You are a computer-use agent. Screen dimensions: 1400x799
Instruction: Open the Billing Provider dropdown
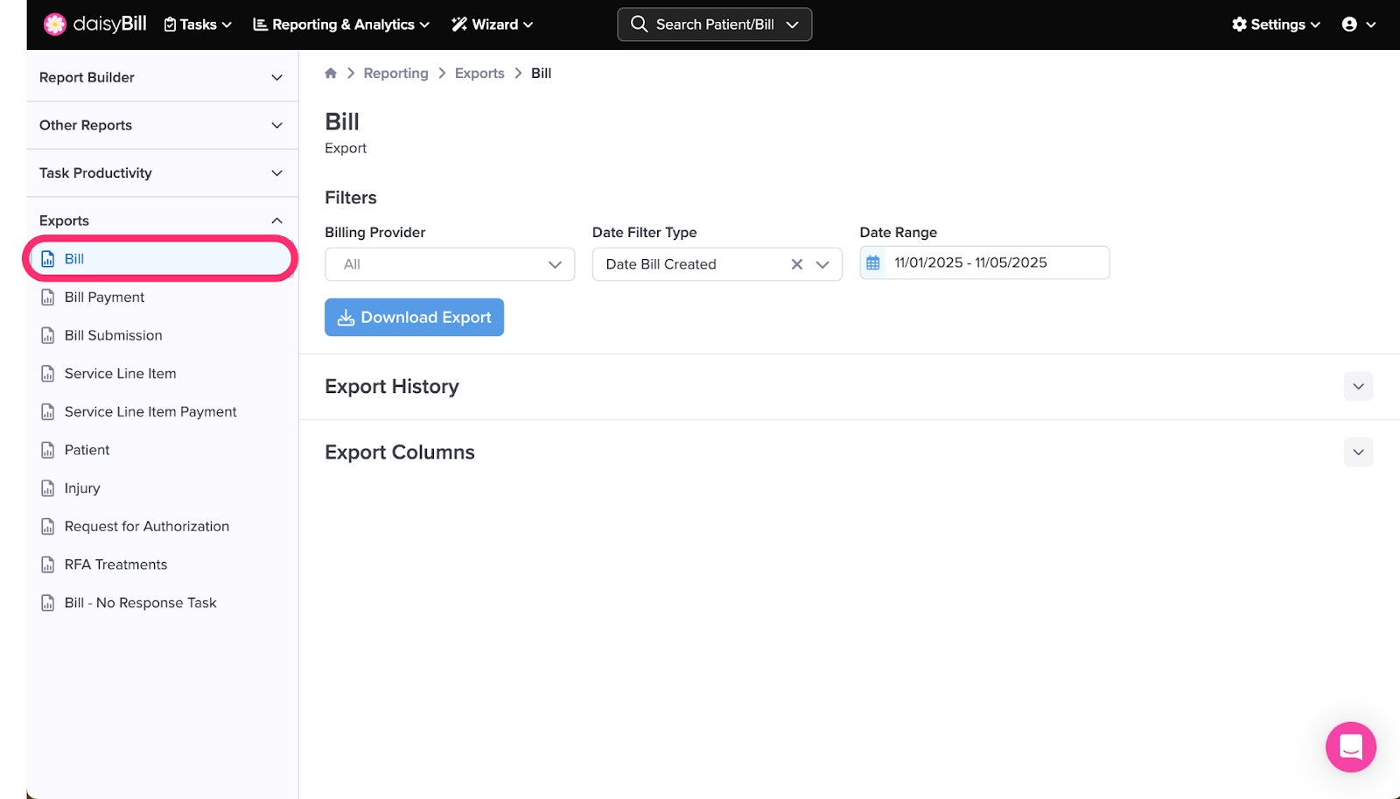(449, 264)
